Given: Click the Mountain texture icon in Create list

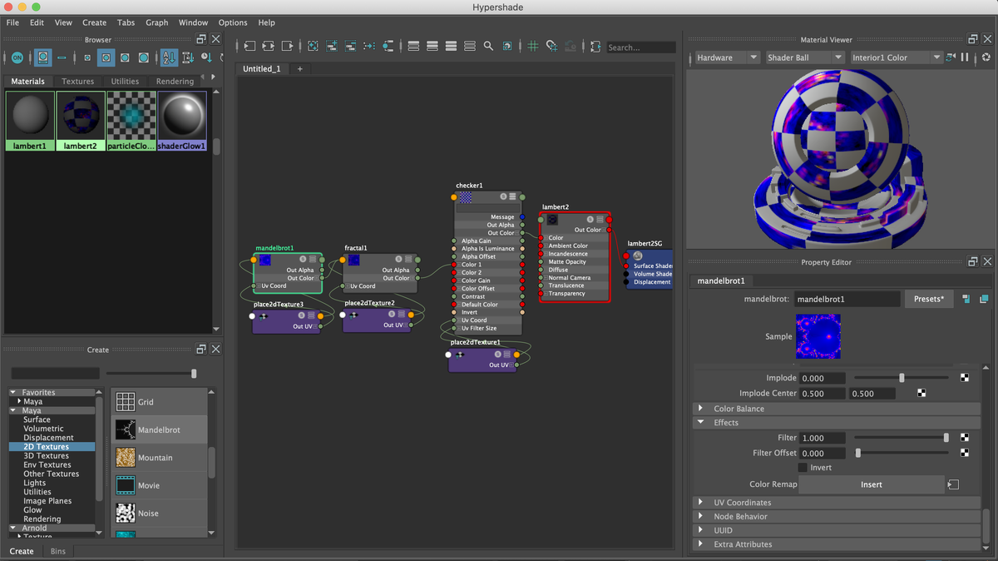Looking at the screenshot, I should point(126,458).
